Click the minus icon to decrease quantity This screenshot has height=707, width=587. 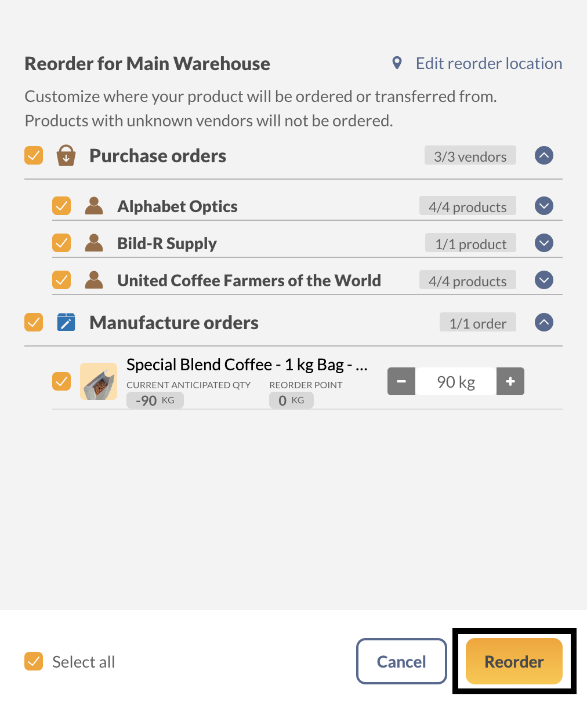click(x=401, y=381)
